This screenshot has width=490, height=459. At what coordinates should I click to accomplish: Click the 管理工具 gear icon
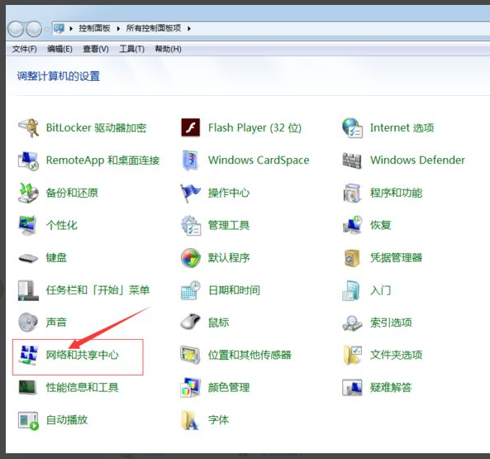[191, 226]
